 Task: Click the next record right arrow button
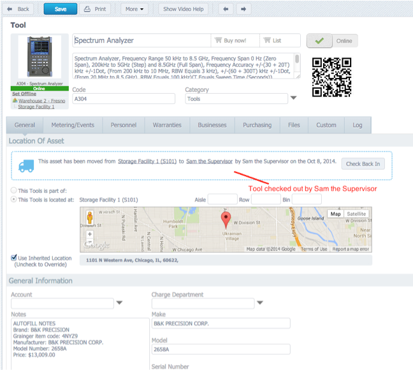point(243,9)
